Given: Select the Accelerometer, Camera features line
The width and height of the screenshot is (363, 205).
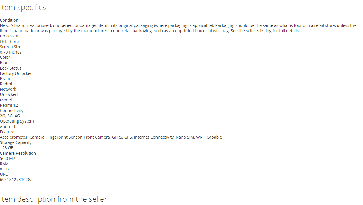Looking at the screenshot, I should pyautogui.click(x=111, y=137).
